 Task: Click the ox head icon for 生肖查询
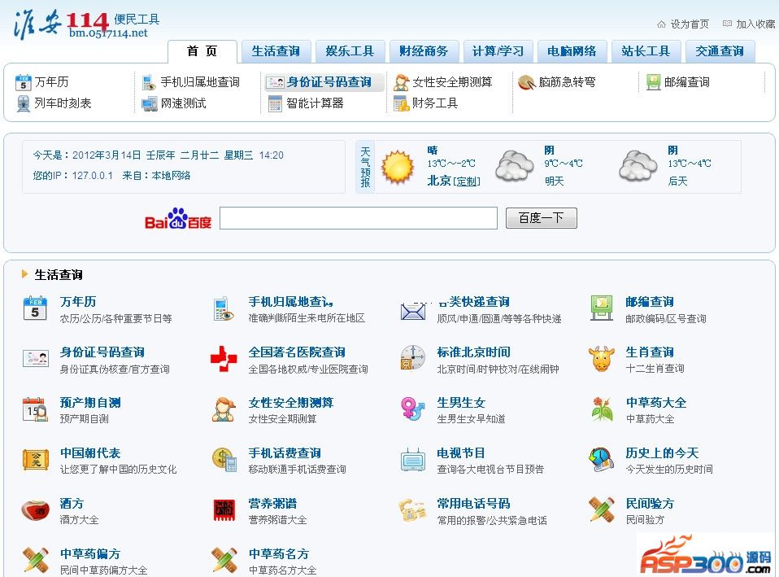tap(601, 359)
